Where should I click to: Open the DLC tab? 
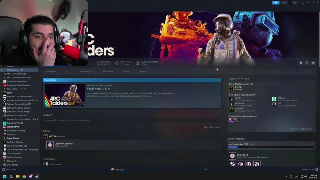[x=67, y=71]
